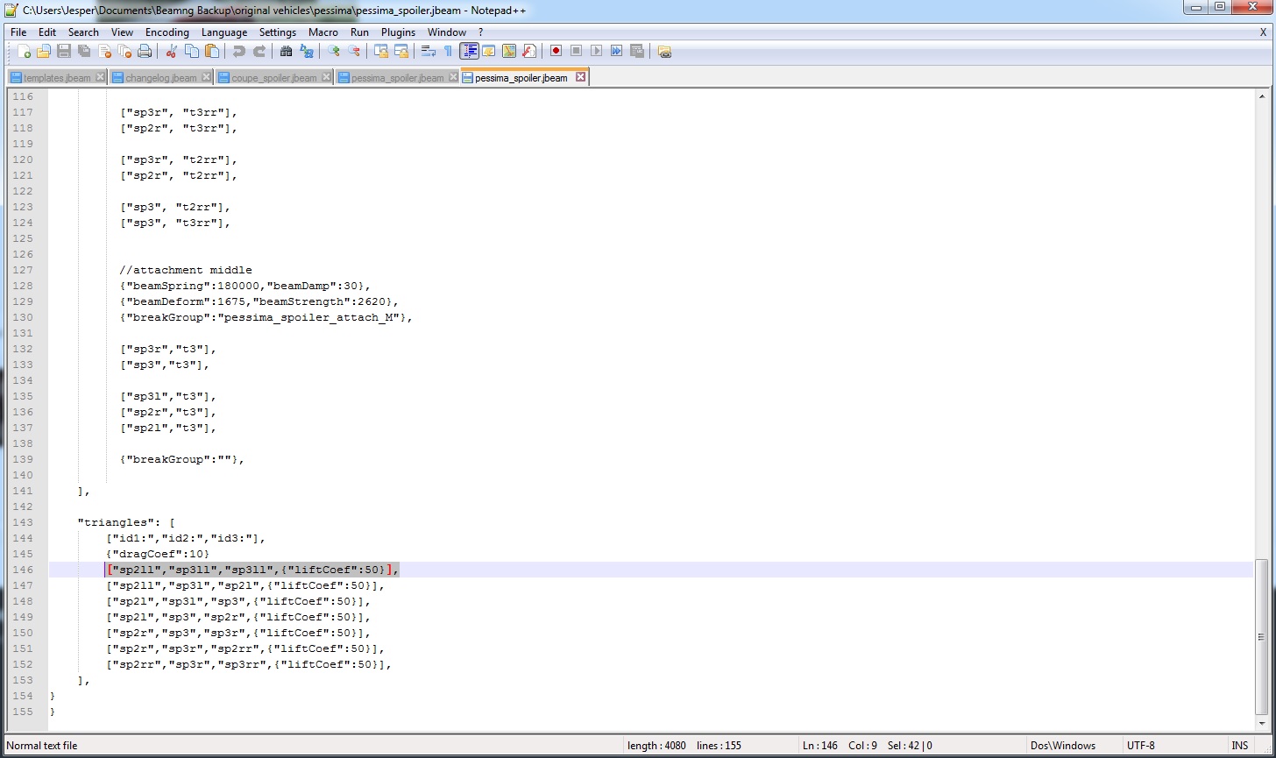Close the current document via menu-bar X

pyautogui.click(x=1263, y=32)
